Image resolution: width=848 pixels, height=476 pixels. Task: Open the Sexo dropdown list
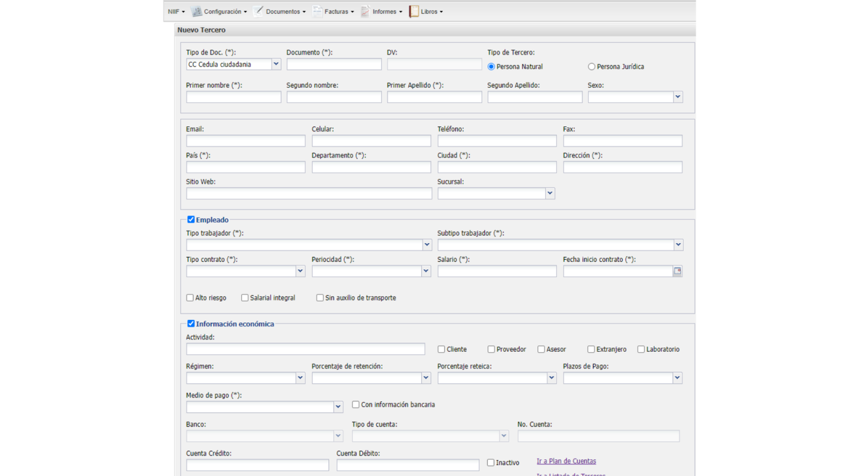point(677,97)
